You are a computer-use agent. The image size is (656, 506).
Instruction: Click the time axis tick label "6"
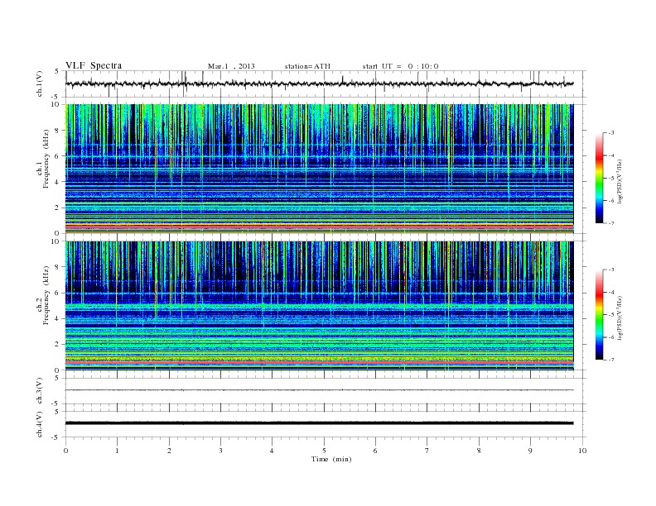coord(375,451)
